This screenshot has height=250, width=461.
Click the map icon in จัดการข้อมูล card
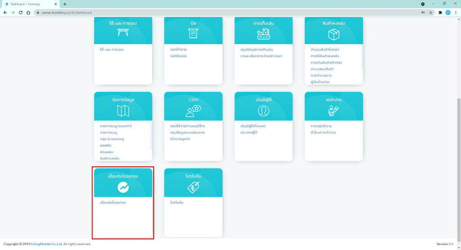(x=123, y=111)
